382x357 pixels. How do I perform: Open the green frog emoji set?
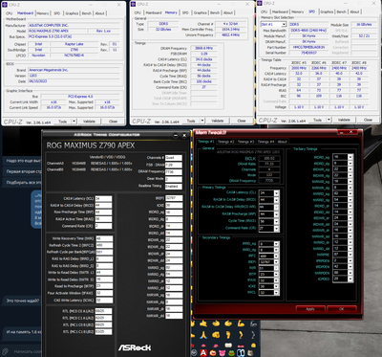232,353
